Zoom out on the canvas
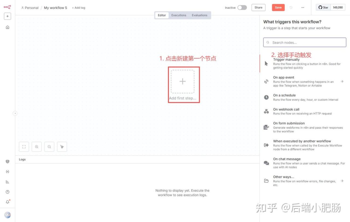The image size is (350, 222). 49,147
